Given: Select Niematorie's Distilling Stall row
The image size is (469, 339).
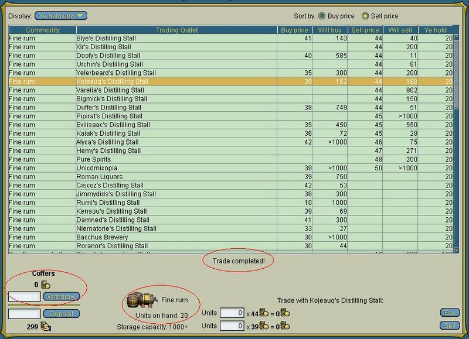Looking at the screenshot, I should pos(231,229).
